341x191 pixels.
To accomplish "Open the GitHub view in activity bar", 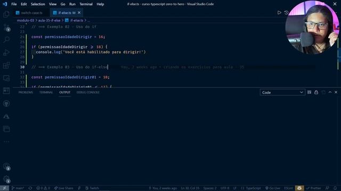I will (x=6, y=103).
